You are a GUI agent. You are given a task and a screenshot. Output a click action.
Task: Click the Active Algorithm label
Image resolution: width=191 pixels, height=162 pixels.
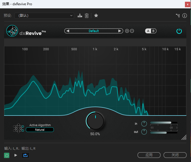[x=40, y=125]
